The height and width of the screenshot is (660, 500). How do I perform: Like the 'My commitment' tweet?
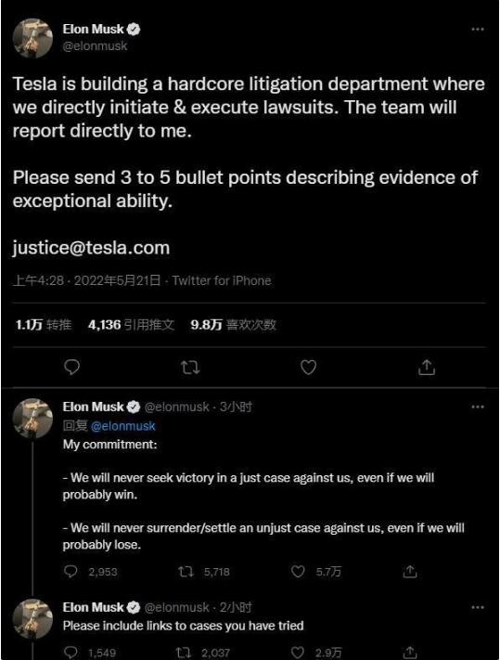click(298, 571)
